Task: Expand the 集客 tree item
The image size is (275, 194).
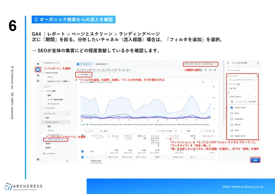Action: click(43, 118)
